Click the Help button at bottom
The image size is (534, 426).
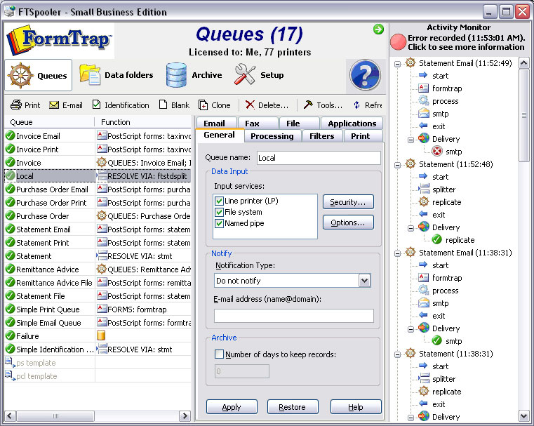[x=356, y=406]
